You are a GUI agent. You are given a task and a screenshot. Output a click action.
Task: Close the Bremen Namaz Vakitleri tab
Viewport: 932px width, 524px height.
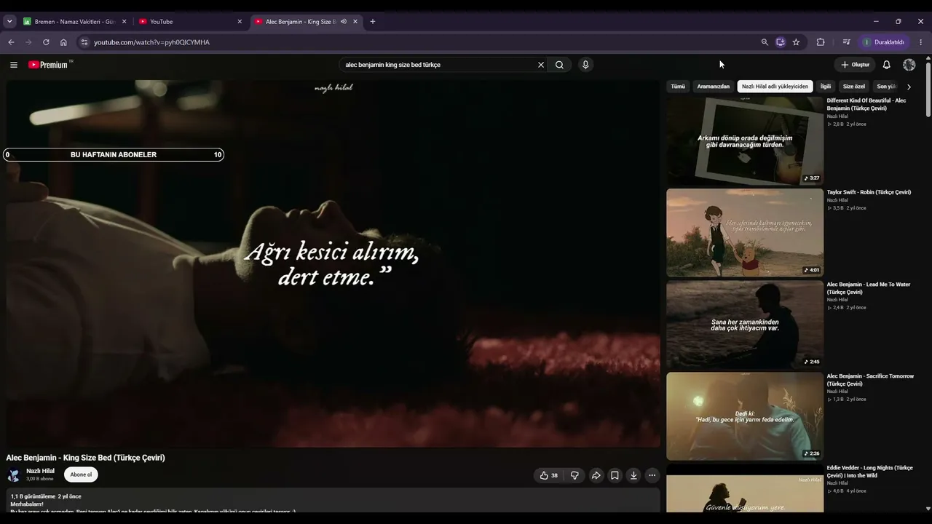coord(124,22)
